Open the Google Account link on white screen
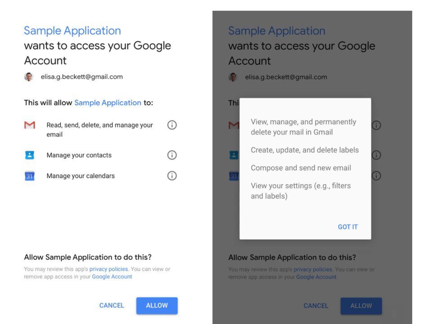 (x=112, y=277)
